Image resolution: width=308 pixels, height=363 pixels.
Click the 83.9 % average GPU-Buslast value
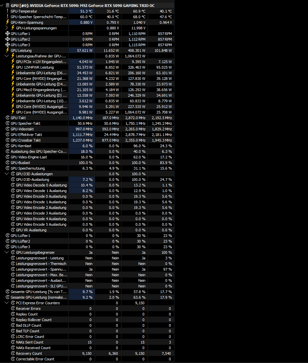[166, 162]
